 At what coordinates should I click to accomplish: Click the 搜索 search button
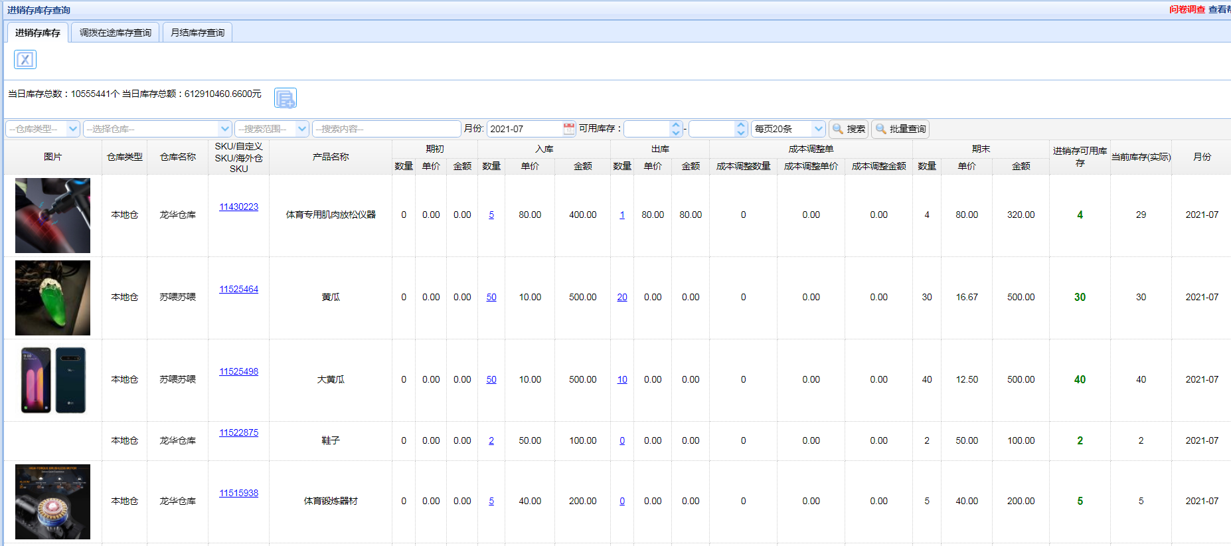(x=849, y=129)
